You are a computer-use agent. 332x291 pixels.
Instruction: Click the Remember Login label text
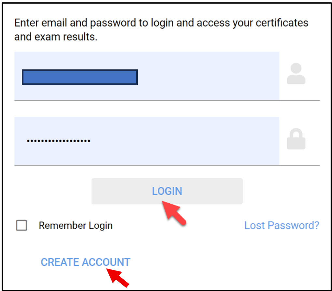coord(76,226)
